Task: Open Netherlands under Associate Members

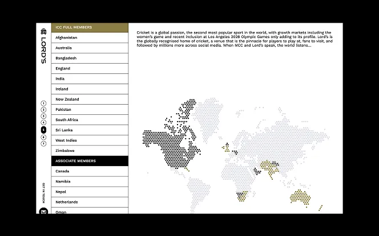Action: point(90,202)
